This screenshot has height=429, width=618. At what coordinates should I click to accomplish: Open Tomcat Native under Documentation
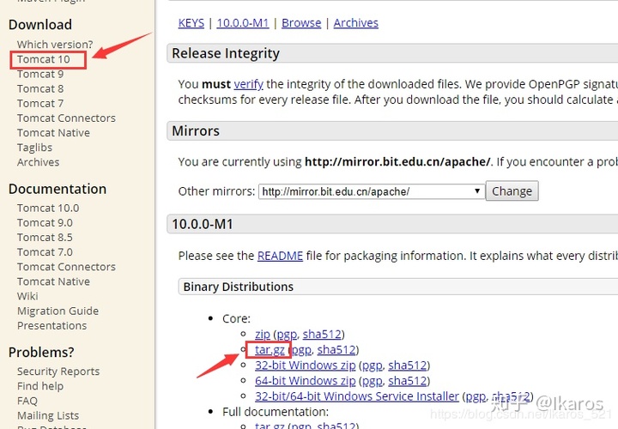(x=53, y=281)
